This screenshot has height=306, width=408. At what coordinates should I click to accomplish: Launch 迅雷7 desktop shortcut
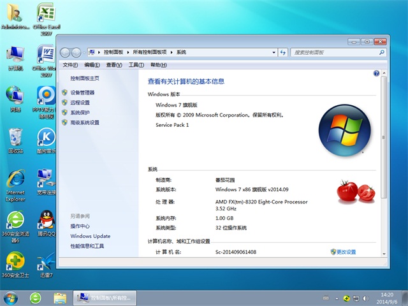pyautogui.click(x=47, y=265)
